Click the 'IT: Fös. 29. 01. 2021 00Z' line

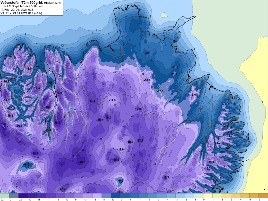17,10
